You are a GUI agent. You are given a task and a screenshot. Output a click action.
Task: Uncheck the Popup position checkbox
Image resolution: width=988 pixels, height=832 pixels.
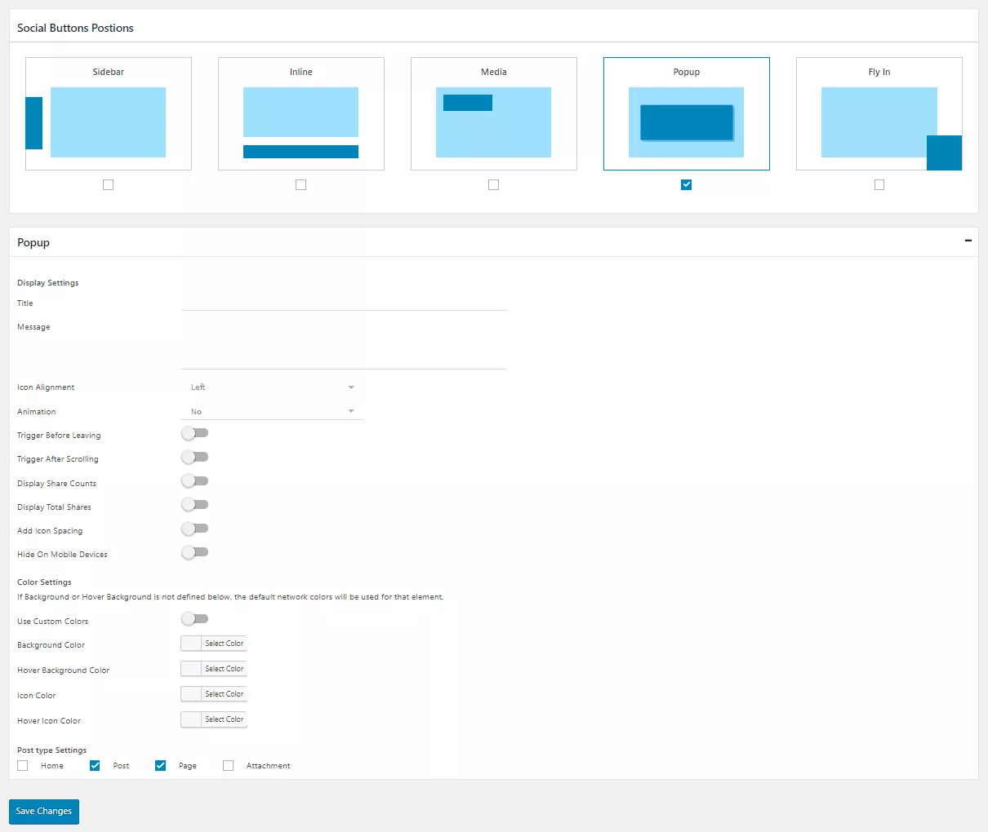pyautogui.click(x=686, y=185)
